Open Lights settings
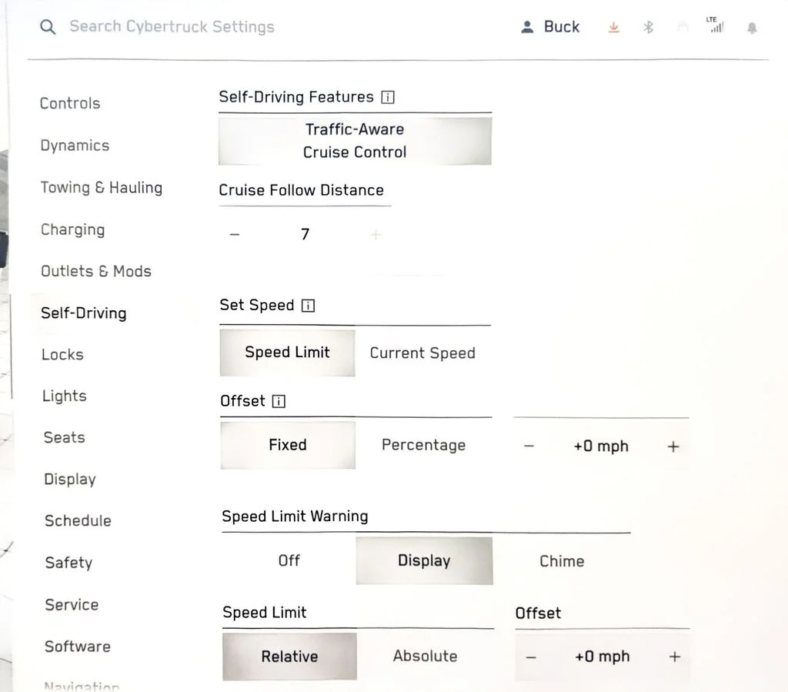The height and width of the screenshot is (692, 788). tap(65, 396)
